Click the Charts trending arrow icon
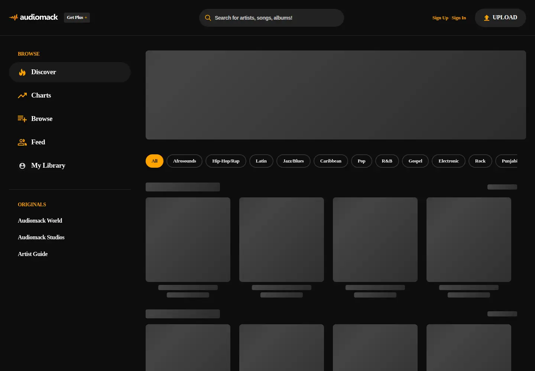The width and height of the screenshot is (535, 371). (x=22, y=95)
